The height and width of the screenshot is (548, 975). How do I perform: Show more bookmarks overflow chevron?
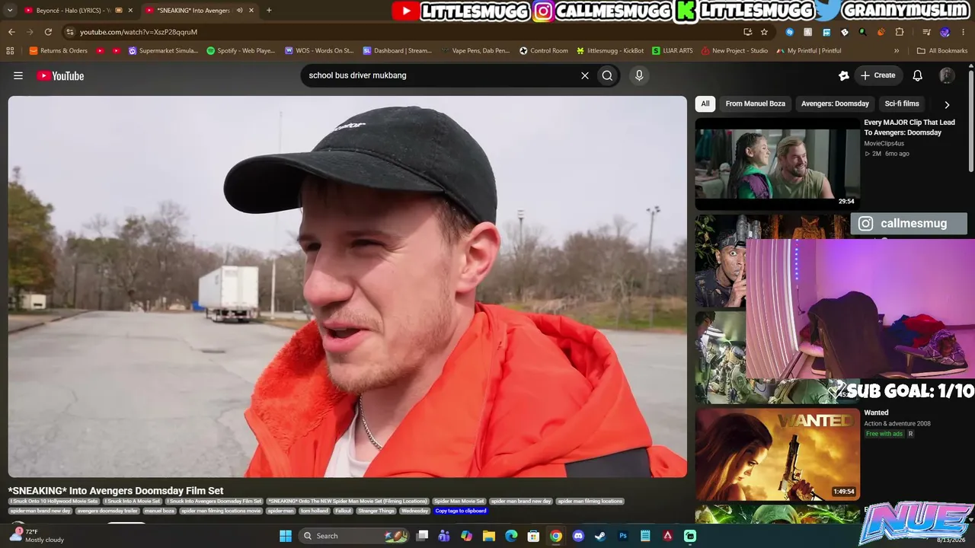click(897, 51)
